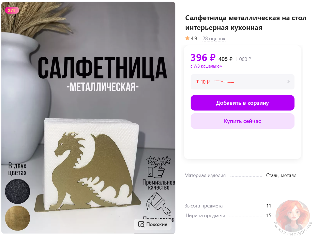Click the ХИТ badge on product image

pos(12,10)
